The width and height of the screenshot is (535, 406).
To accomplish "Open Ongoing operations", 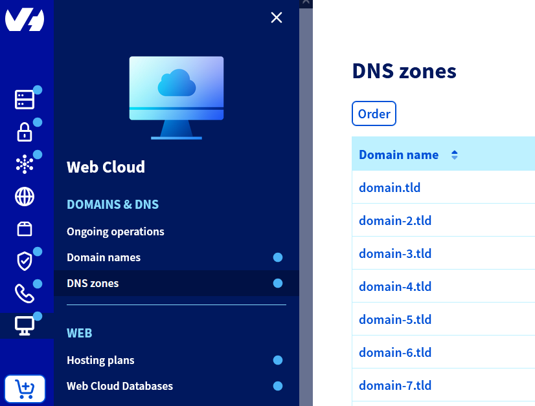I will tap(115, 231).
